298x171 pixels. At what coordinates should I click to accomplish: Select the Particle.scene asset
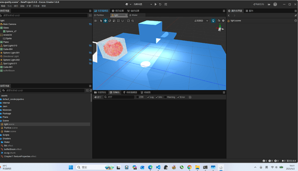coord(11,128)
